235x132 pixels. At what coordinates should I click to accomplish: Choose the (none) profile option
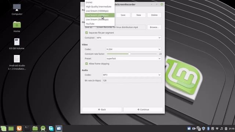pyautogui.click(x=100, y=2)
